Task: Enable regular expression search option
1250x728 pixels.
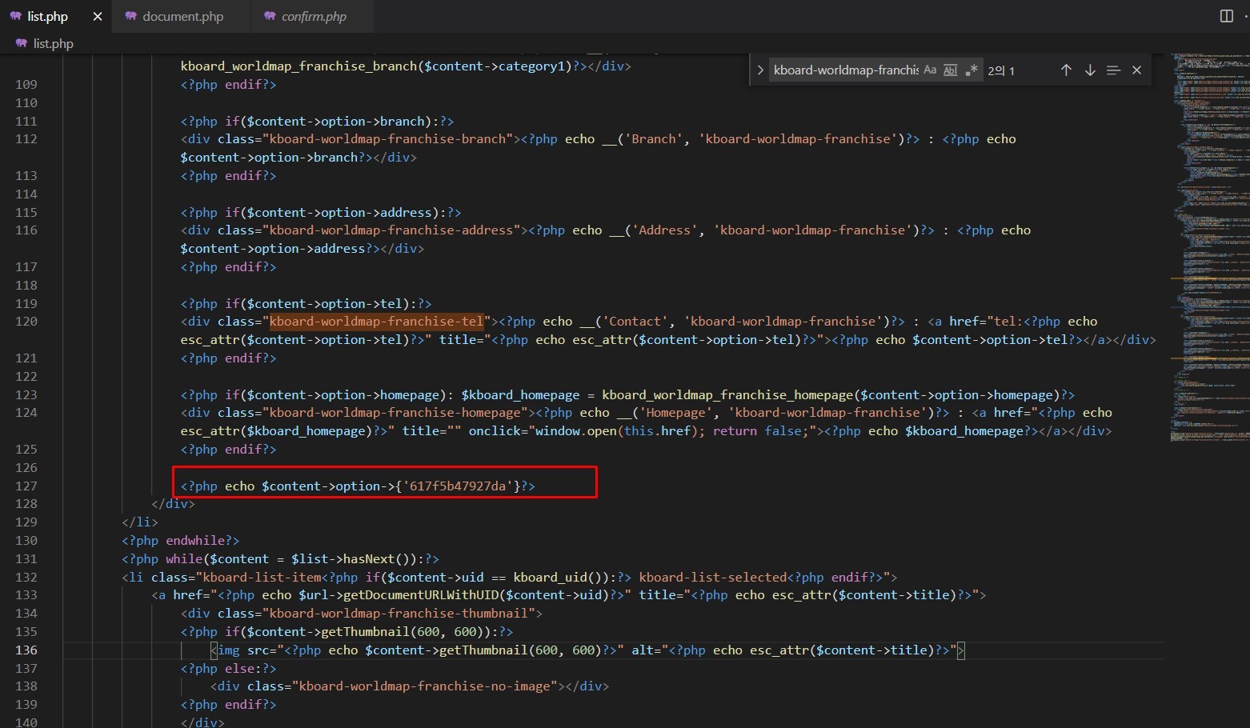Action: (971, 70)
